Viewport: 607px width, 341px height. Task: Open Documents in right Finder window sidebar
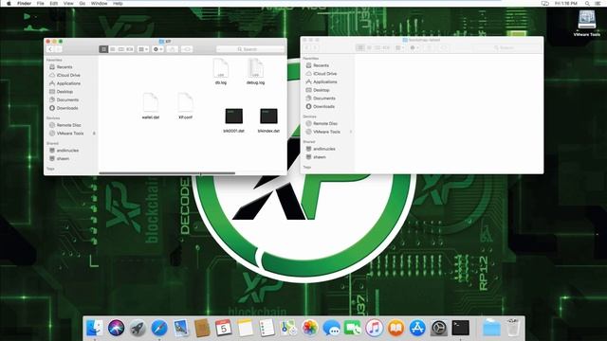(x=324, y=99)
